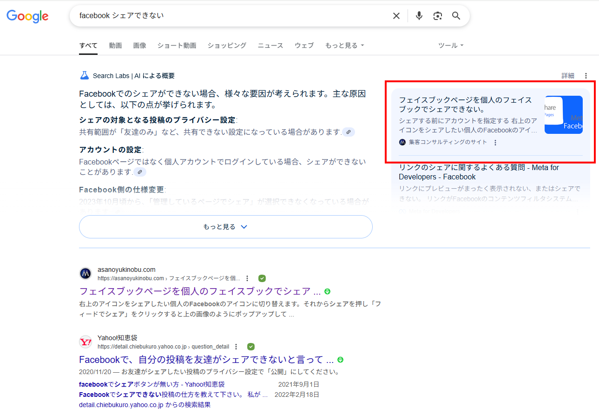Submit search with the magnifier icon

456,16
